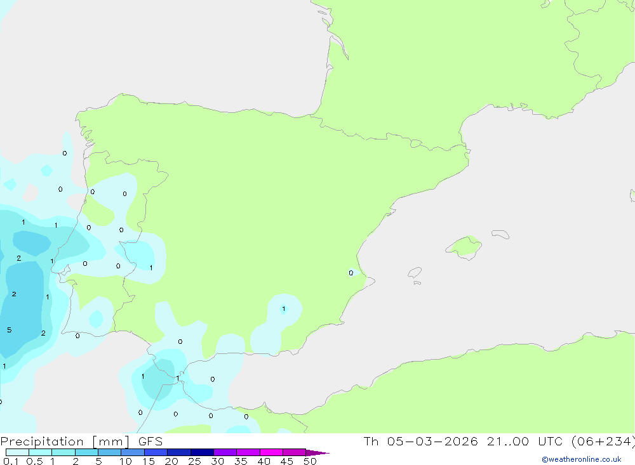Image resolution: width=635 pixels, height=465 pixels.
Task: Click the 35–40 mm legend swatch
Action: [x=248, y=452]
